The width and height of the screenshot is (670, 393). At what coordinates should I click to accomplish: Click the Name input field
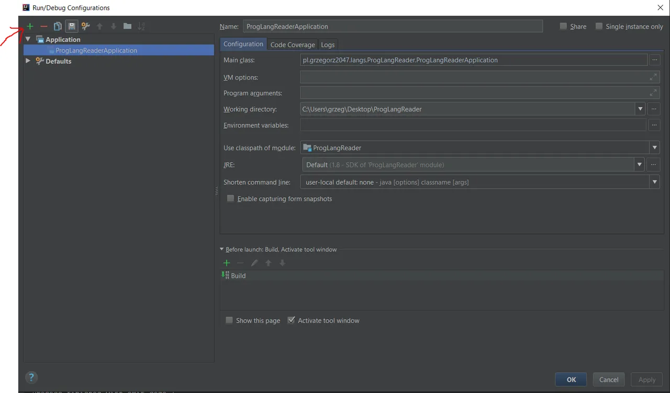point(393,26)
